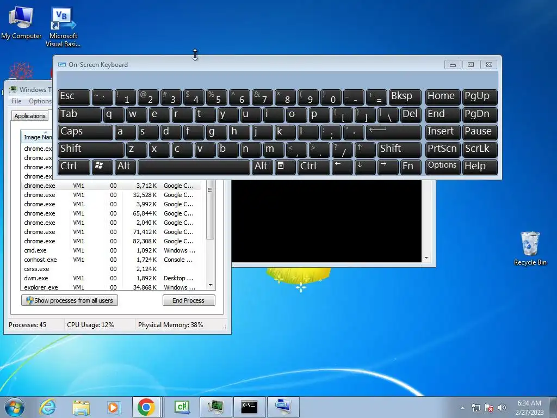The width and height of the screenshot is (557, 418).
Task: Switch to Google Chrome in the taskbar
Action: pos(146,407)
